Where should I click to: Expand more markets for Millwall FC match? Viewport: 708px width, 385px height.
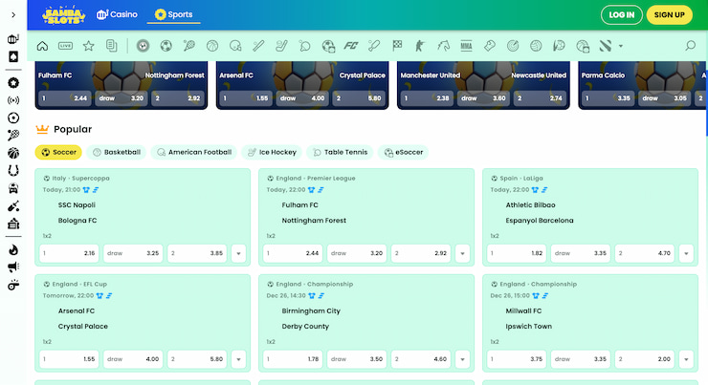coord(686,359)
